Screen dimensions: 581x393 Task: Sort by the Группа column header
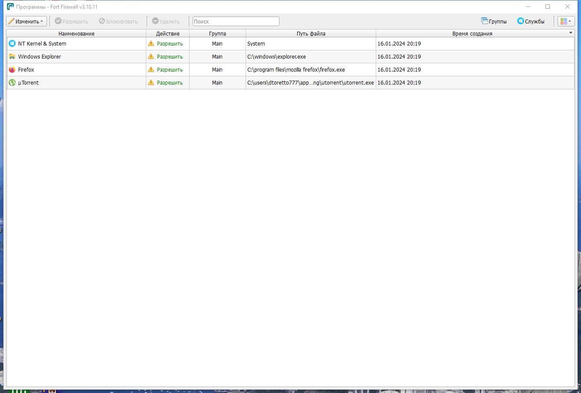(x=217, y=33)
